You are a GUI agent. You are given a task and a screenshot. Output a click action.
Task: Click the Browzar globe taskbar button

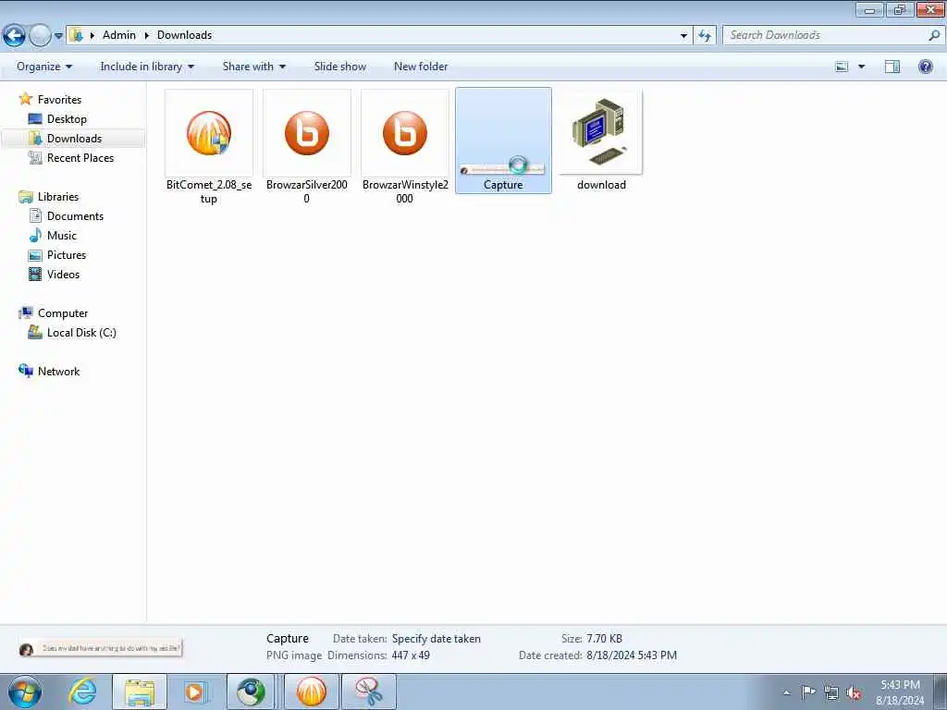point(251,692)
